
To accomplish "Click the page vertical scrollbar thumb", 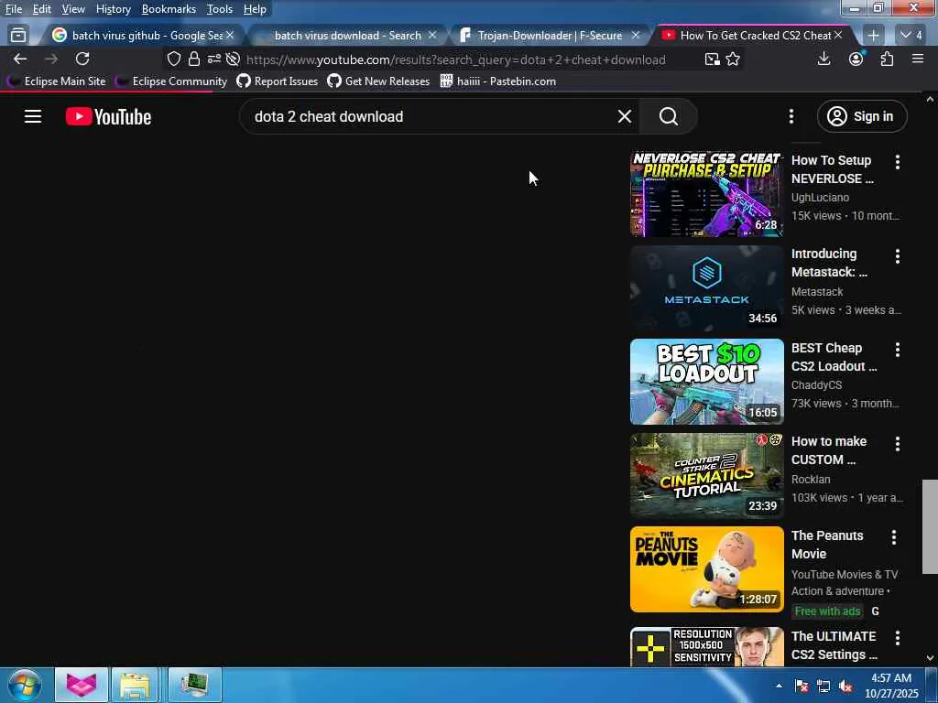I will 929,526.
